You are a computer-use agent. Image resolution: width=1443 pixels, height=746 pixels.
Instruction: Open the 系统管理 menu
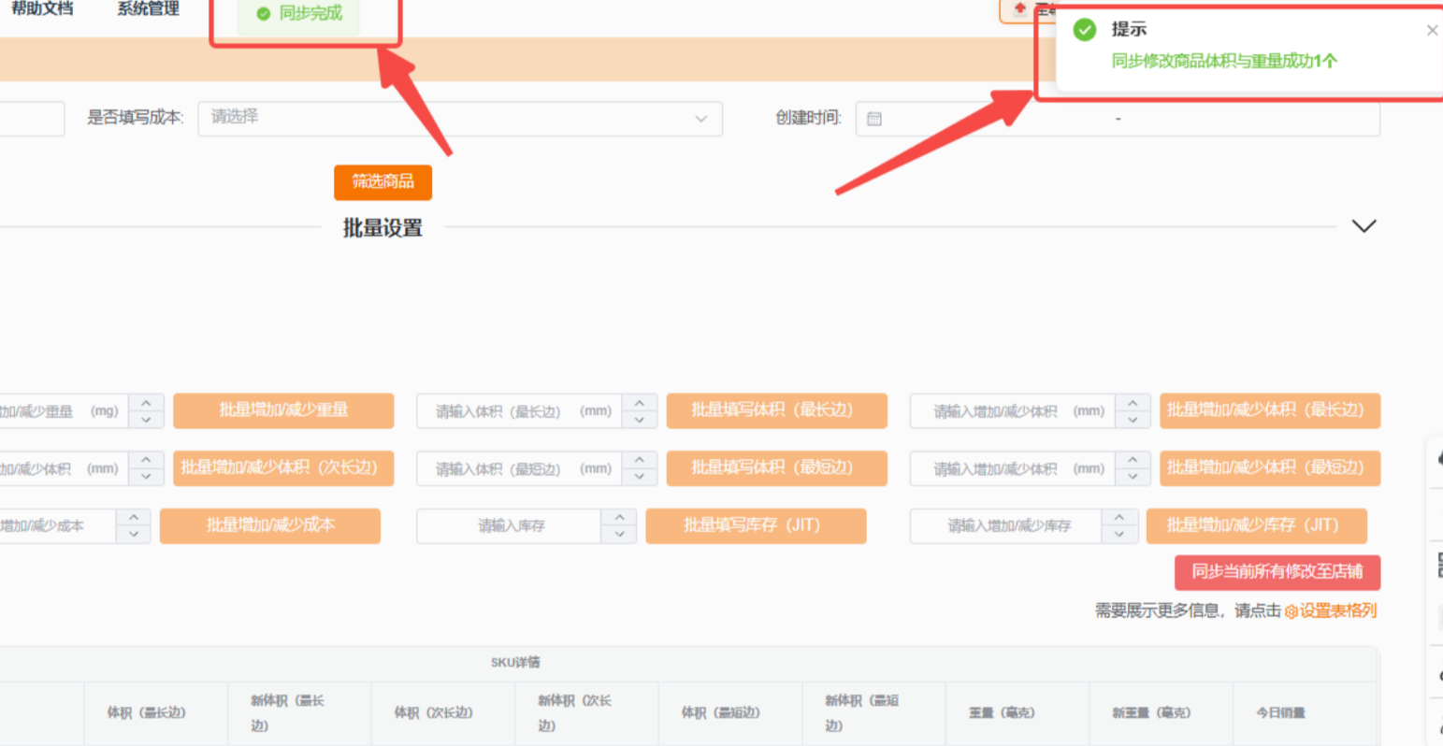click(147, 10)
